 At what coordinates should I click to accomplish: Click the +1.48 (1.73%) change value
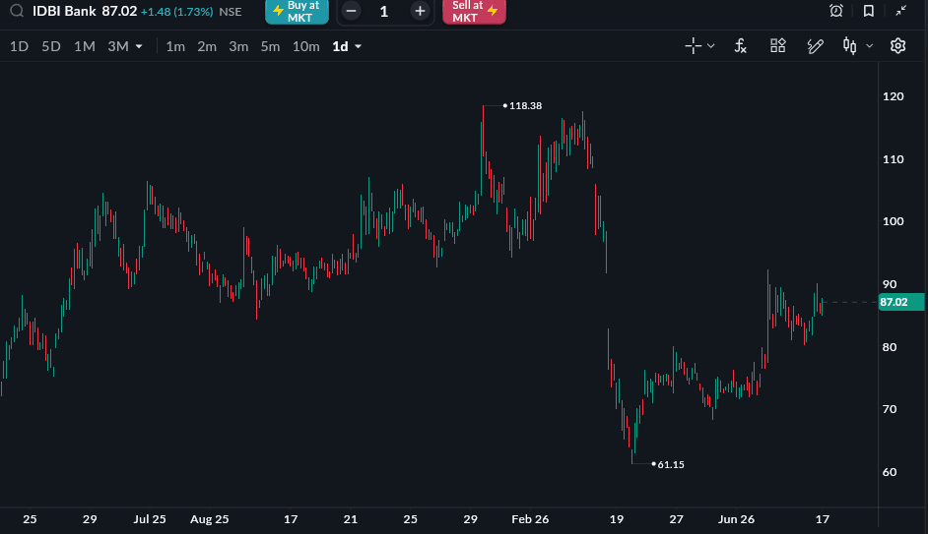click(176, 11)
